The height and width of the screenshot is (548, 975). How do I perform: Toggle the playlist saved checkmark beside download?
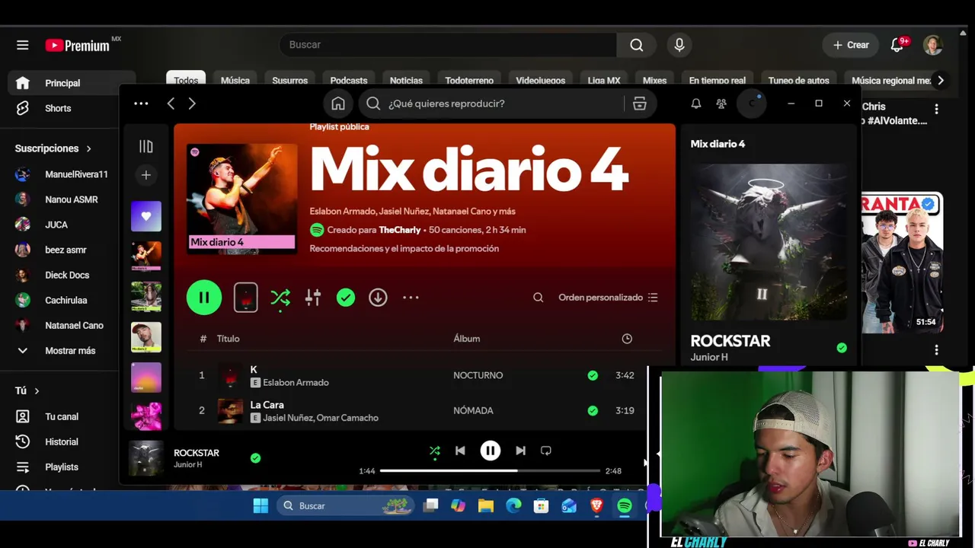346,298
